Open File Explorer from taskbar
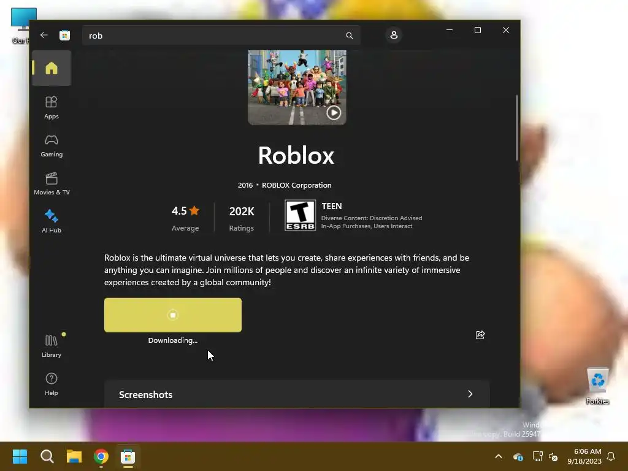This screenshot has height=471, width=628. coord(74,456)
